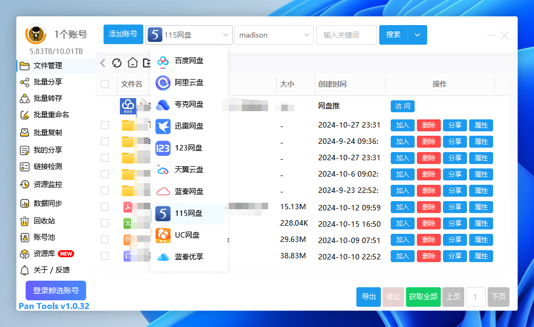Go back with the left arrow icon
The width and height of the screenshot is (534, 327).
[x=103, y=63]
